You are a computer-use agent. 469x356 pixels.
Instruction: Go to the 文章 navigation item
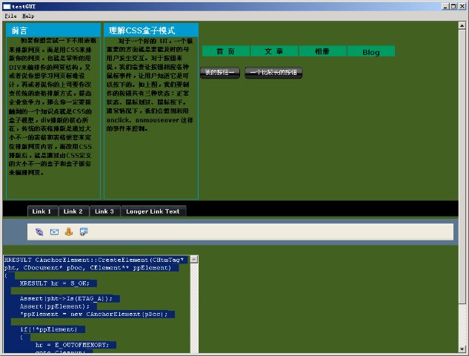click(274, 51)
